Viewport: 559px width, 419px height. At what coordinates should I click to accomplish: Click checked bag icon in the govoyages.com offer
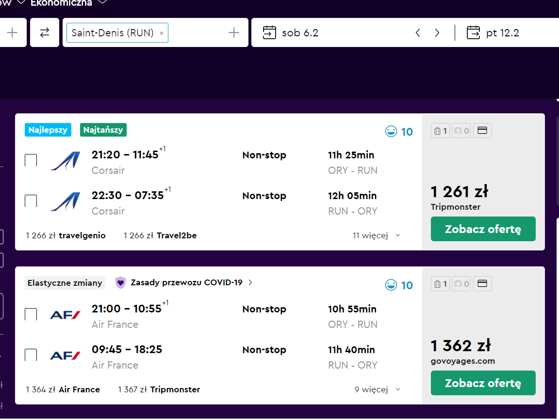(461, 284)
